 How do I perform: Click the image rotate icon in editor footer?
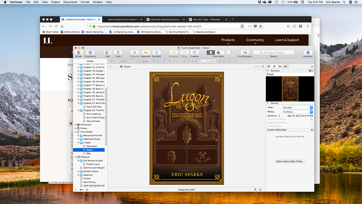point(260,190)
